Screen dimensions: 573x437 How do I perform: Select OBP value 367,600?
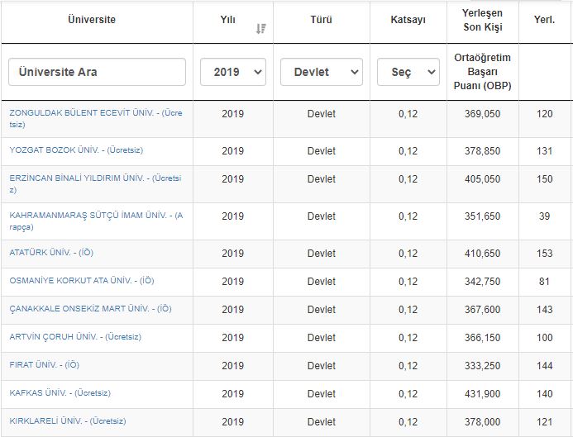[482, 309]
